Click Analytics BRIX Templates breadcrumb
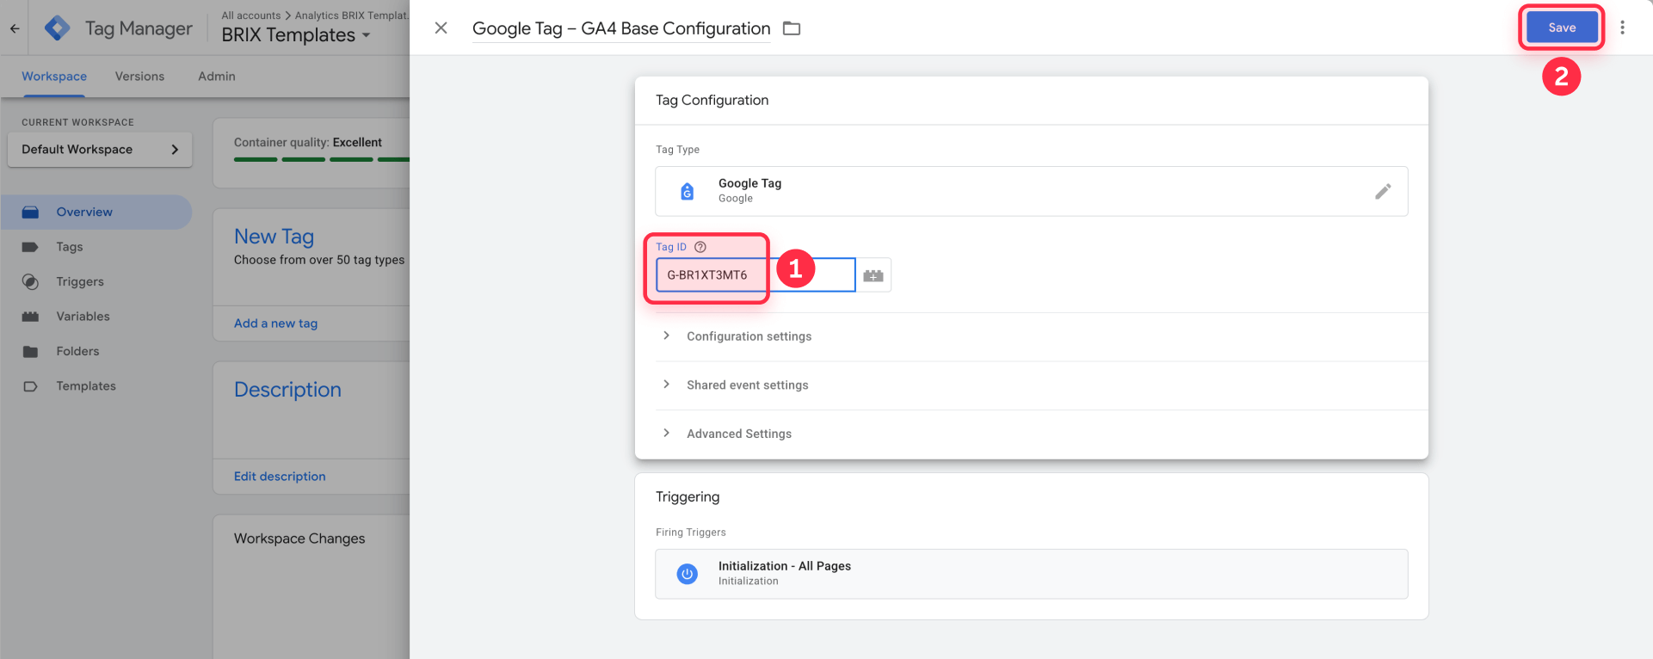The width and height of the screenshot is (1653, 659). click(352, 15)
